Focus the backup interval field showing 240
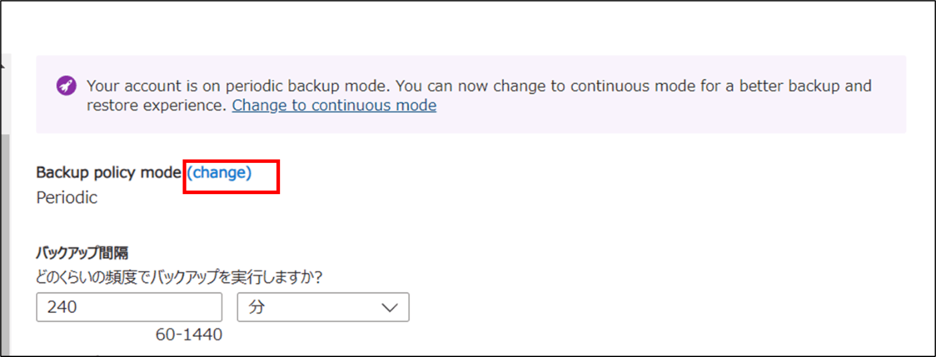The width and height of the screenshot is (936, 357). [x=129, y=307]
